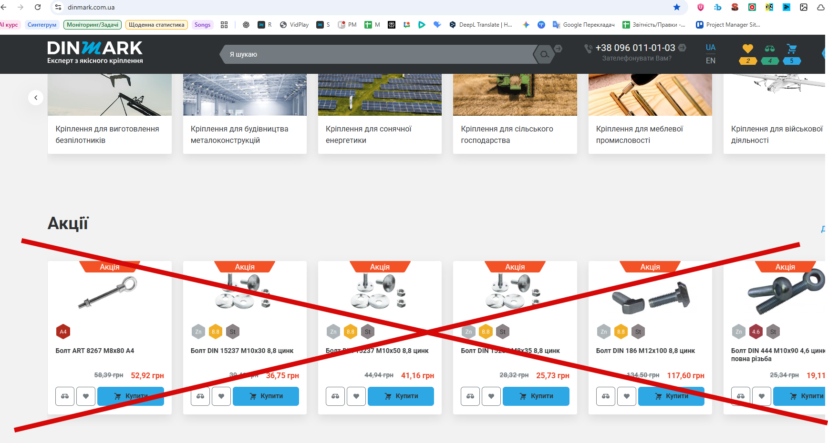
Task: Open Моніторинг/Задачі bookmark tab
Action: click(93, 25)
